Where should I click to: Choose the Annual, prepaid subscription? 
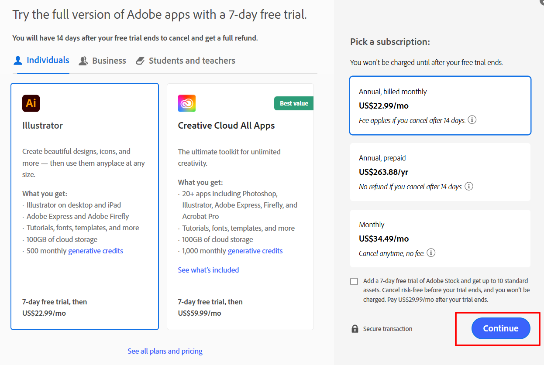coord(440,172)
